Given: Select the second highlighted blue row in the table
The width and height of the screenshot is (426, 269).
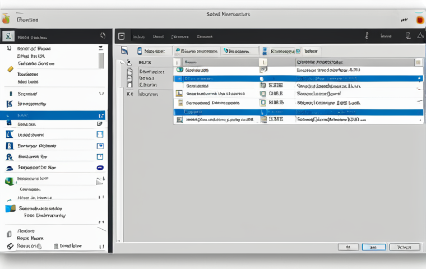Looking at the screenshot, I should [298, 112].
